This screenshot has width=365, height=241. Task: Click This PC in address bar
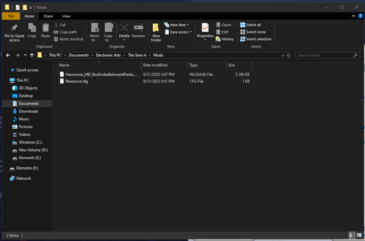pyautogui.click(x=55, y=55)
